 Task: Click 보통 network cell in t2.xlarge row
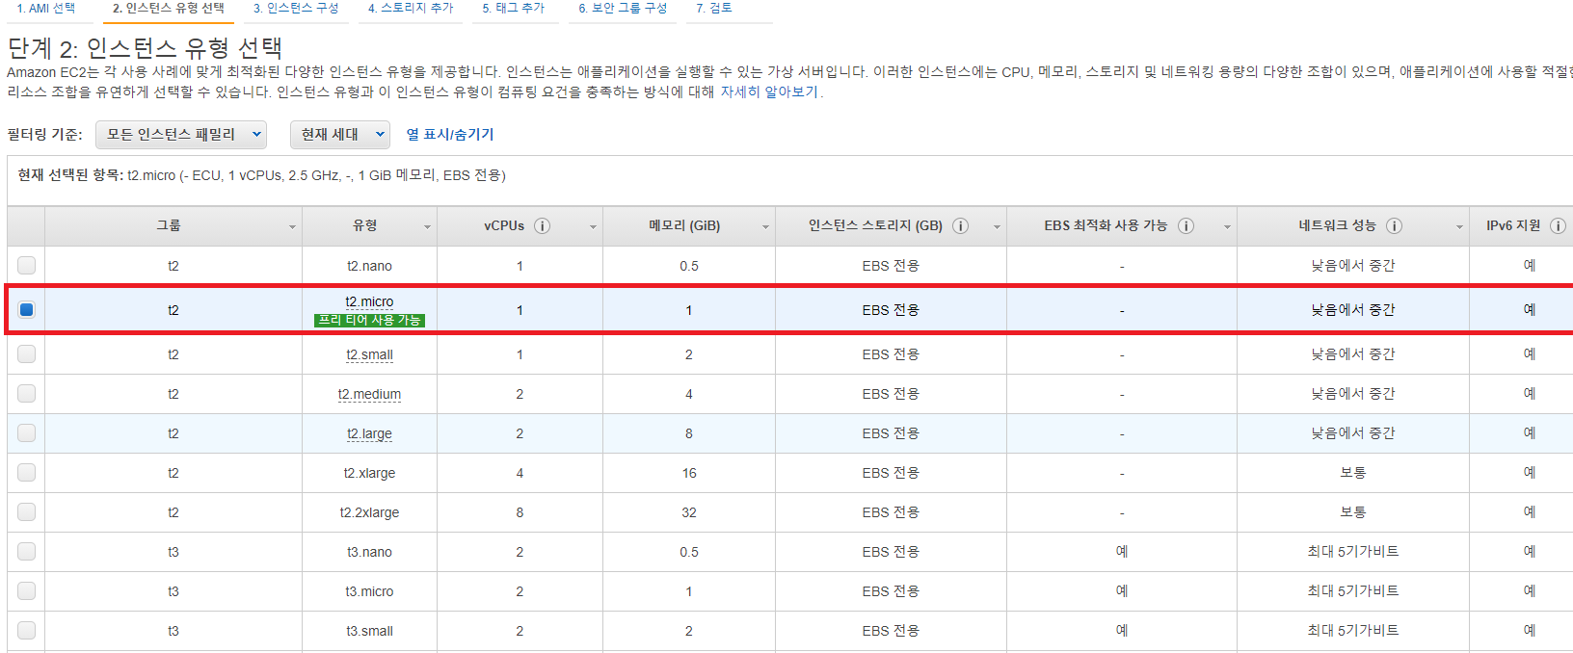pos(1353,473)
